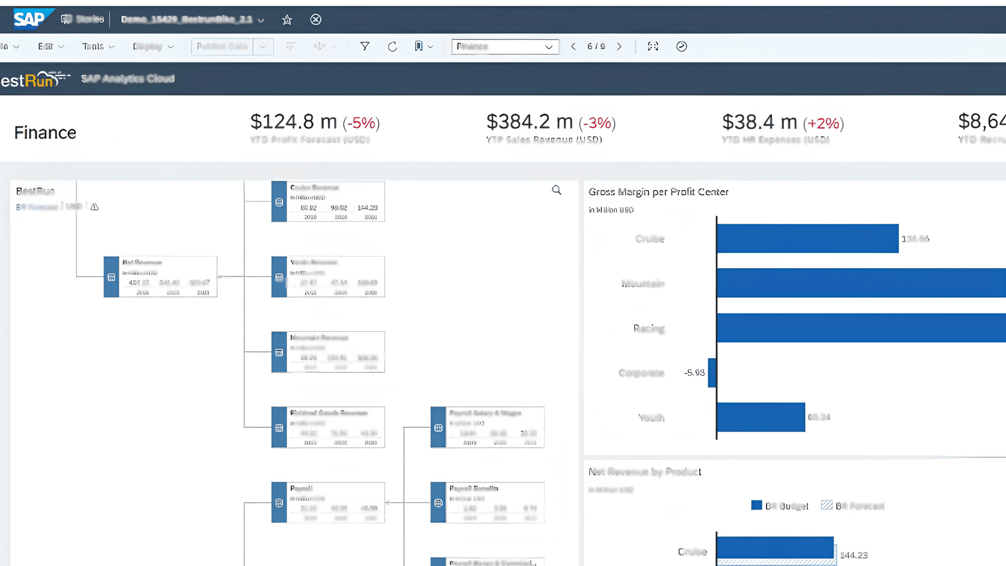
Task: Click the Payroll node icon
Action: [279, 503]
